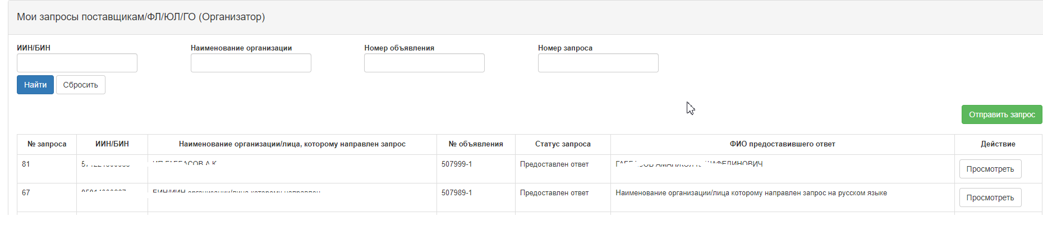Select the Наименование организации/лица column header

[292, 144]
